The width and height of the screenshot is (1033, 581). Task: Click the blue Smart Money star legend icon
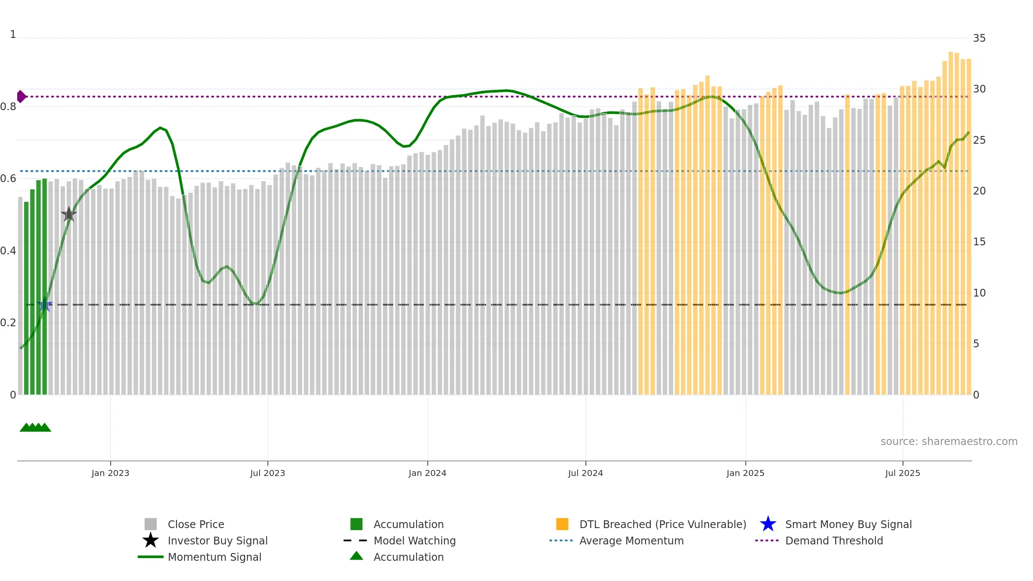pyautogui.click(x=768, y=524)
